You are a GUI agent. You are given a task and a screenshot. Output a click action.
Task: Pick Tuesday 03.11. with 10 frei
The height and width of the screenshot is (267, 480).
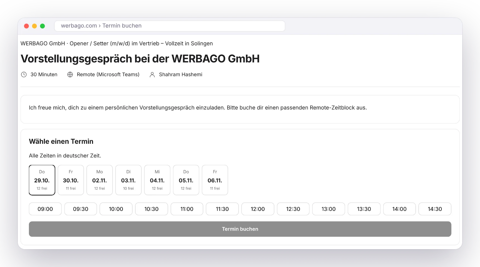[128, 180]
